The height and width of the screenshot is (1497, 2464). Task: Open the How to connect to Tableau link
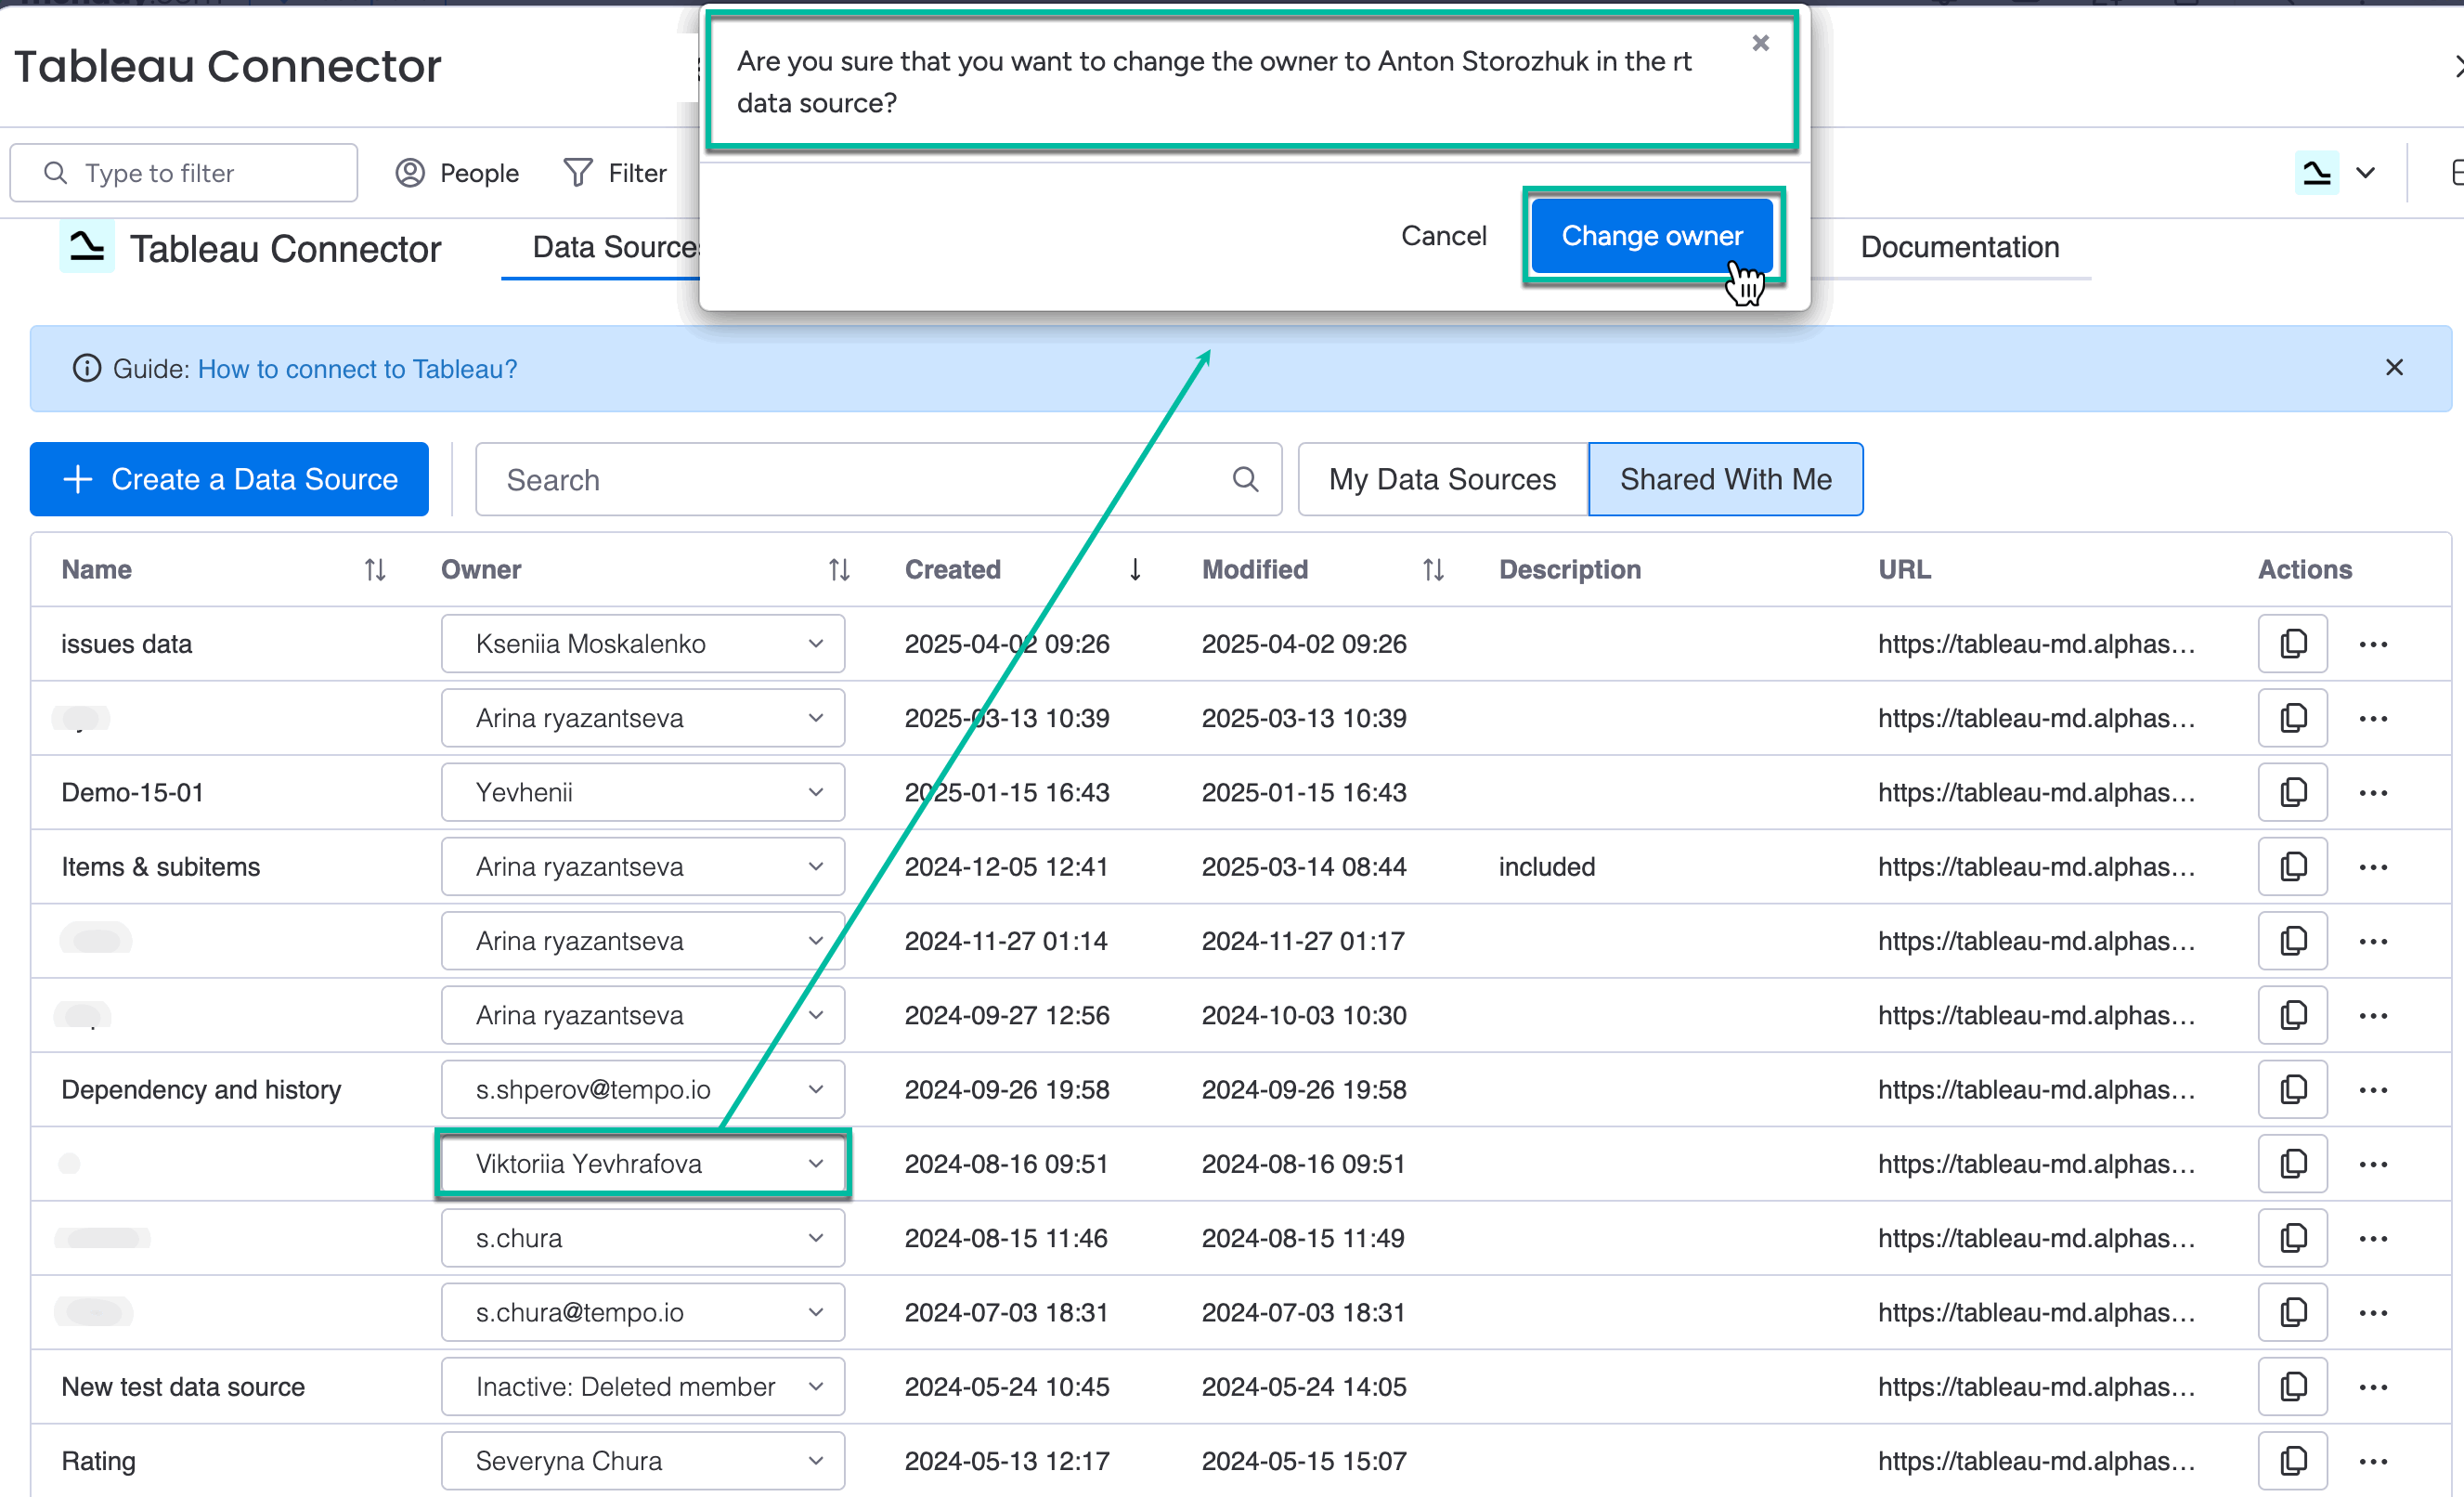[x=357, y=368]
